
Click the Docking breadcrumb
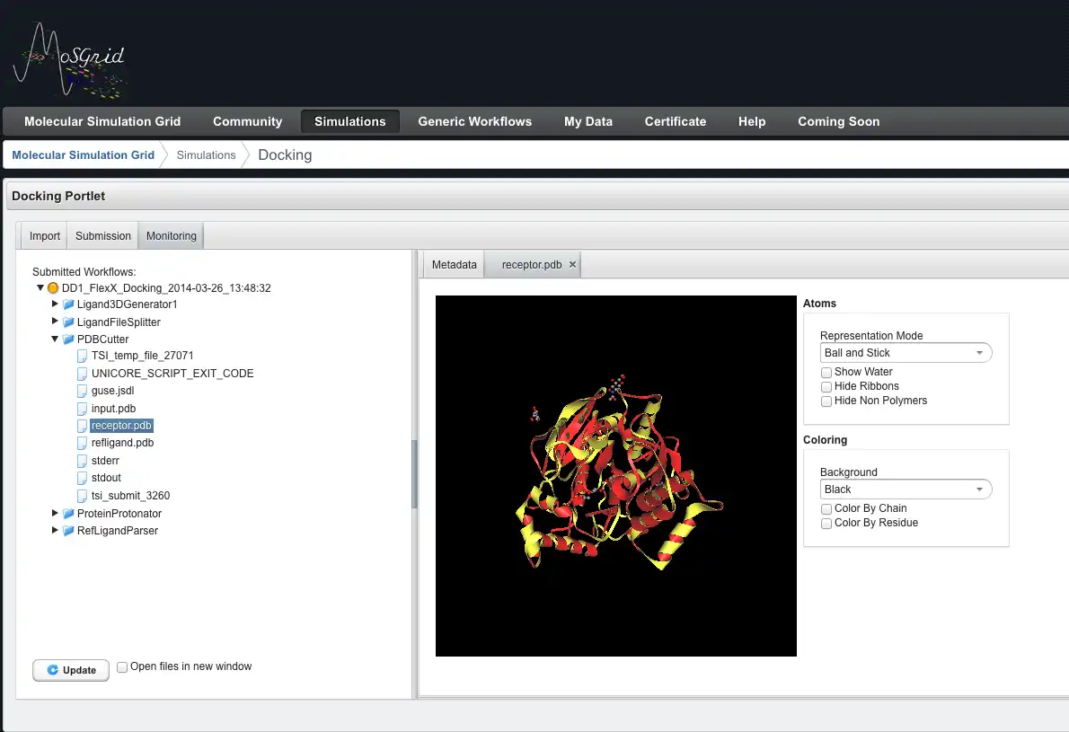click(285, 154)
